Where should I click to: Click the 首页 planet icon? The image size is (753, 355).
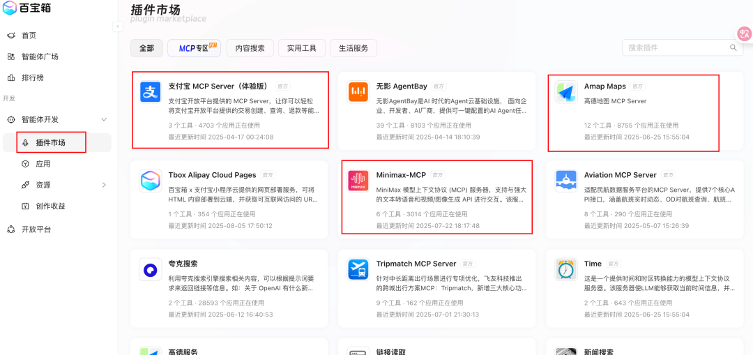[x=11, y=36]
